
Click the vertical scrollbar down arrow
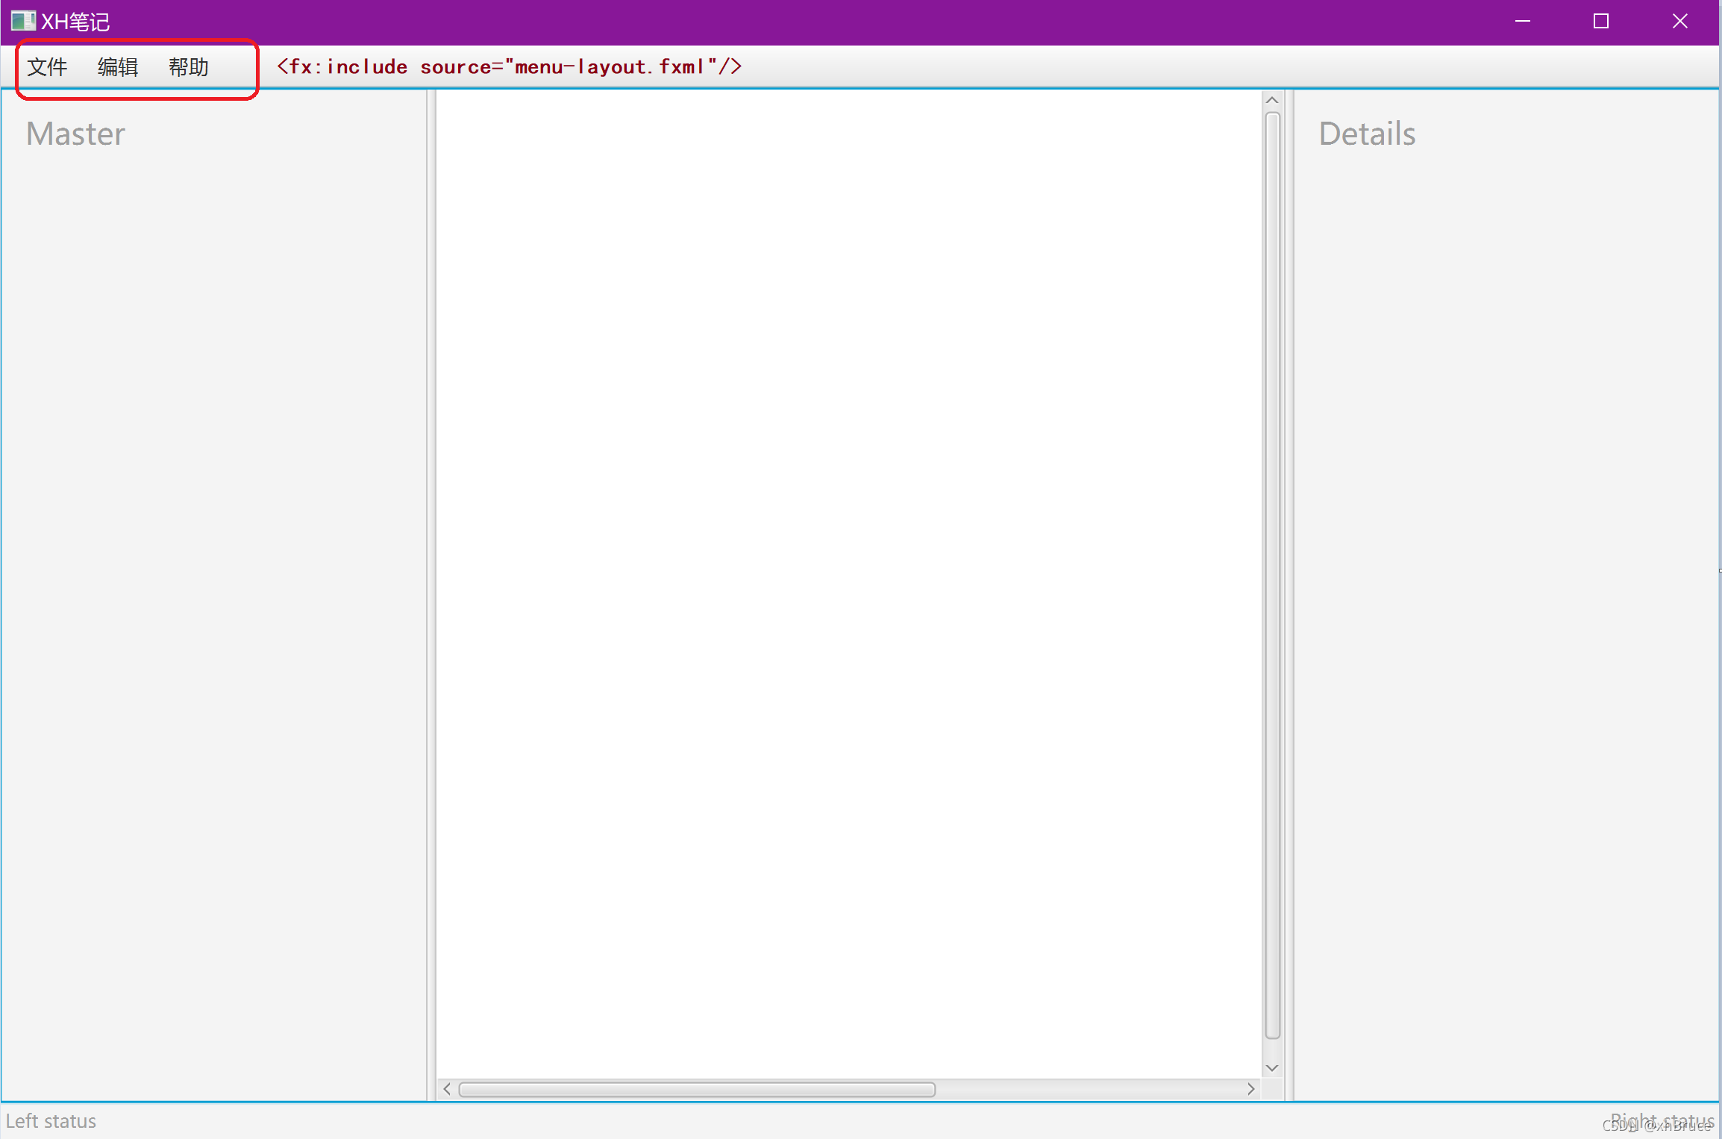pyautogui.click(x=1273, y=1068)
